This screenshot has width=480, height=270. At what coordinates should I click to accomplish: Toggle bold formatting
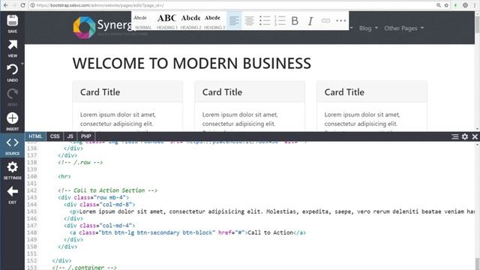point(295,21)
